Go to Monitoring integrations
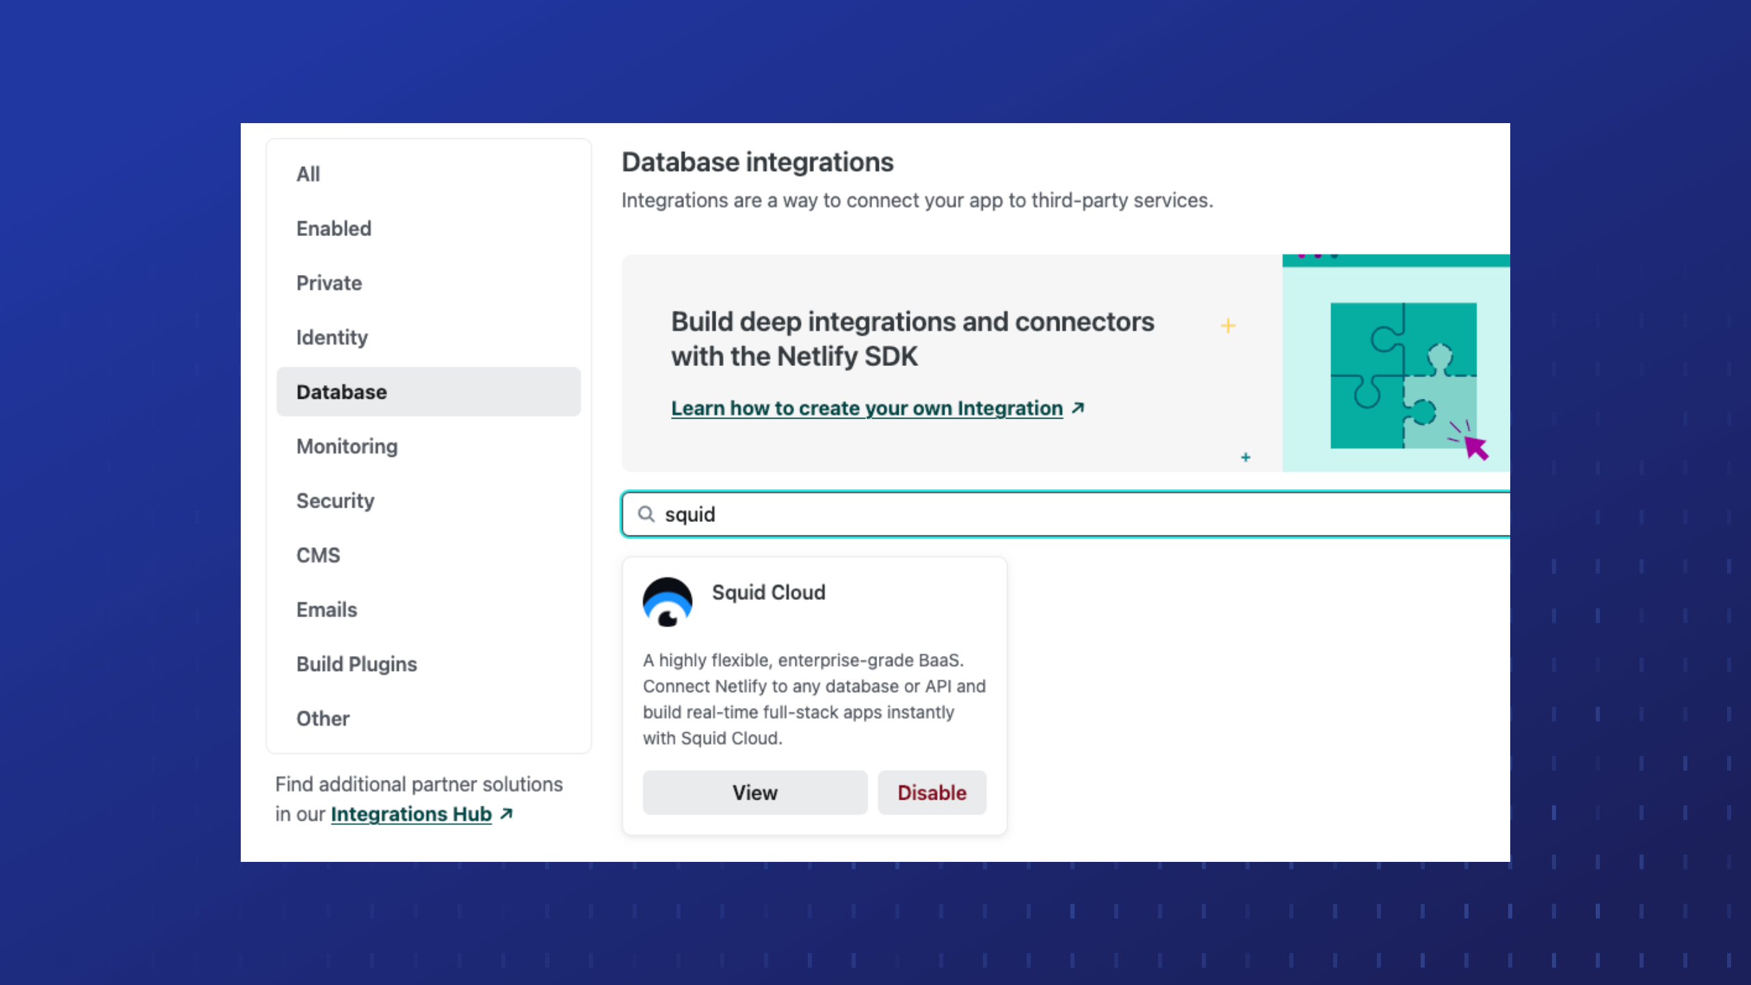Image resolution: width=1751 pixels, height=985 pixels. pyautogui.click(x=347, y=446)
